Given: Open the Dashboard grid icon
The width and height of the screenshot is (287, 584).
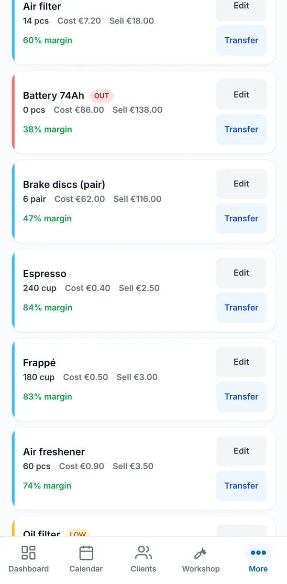Looking at the screenshot, I should pyautogui.click(x=29, y=553).
